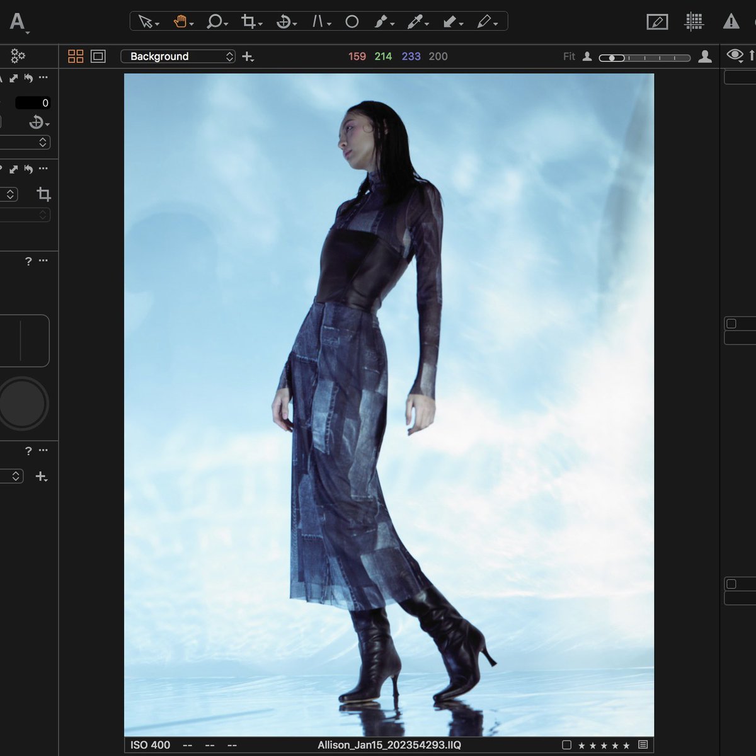The image size is (756, 756).
Task: Click the Fit zoom button
Action: 569,56
